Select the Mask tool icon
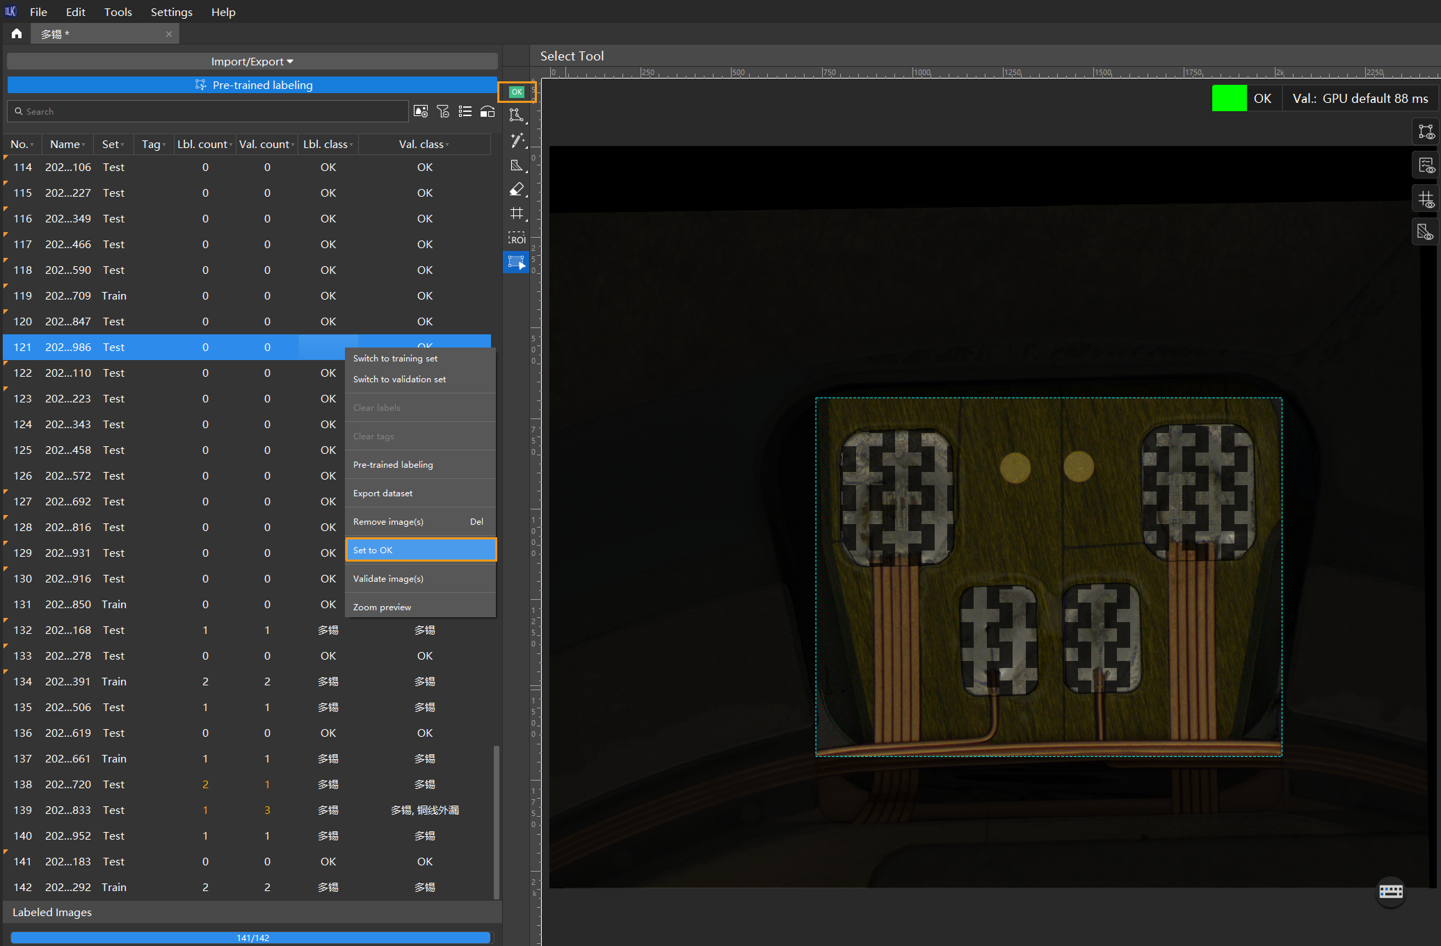 517,165
